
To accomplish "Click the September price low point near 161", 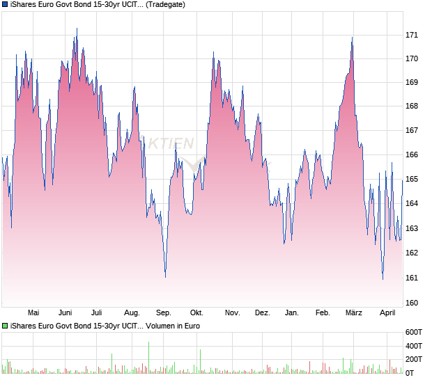I will pos(165,276).
